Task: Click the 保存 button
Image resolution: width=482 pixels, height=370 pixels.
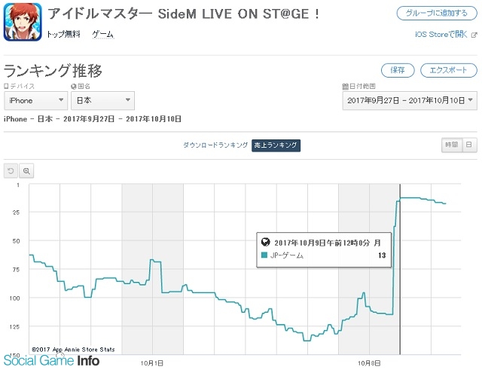Action: [x=398, y=70]
